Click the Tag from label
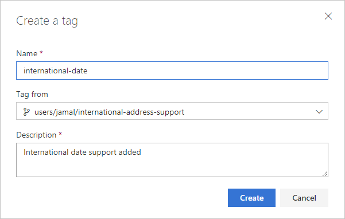 (32, 94)
